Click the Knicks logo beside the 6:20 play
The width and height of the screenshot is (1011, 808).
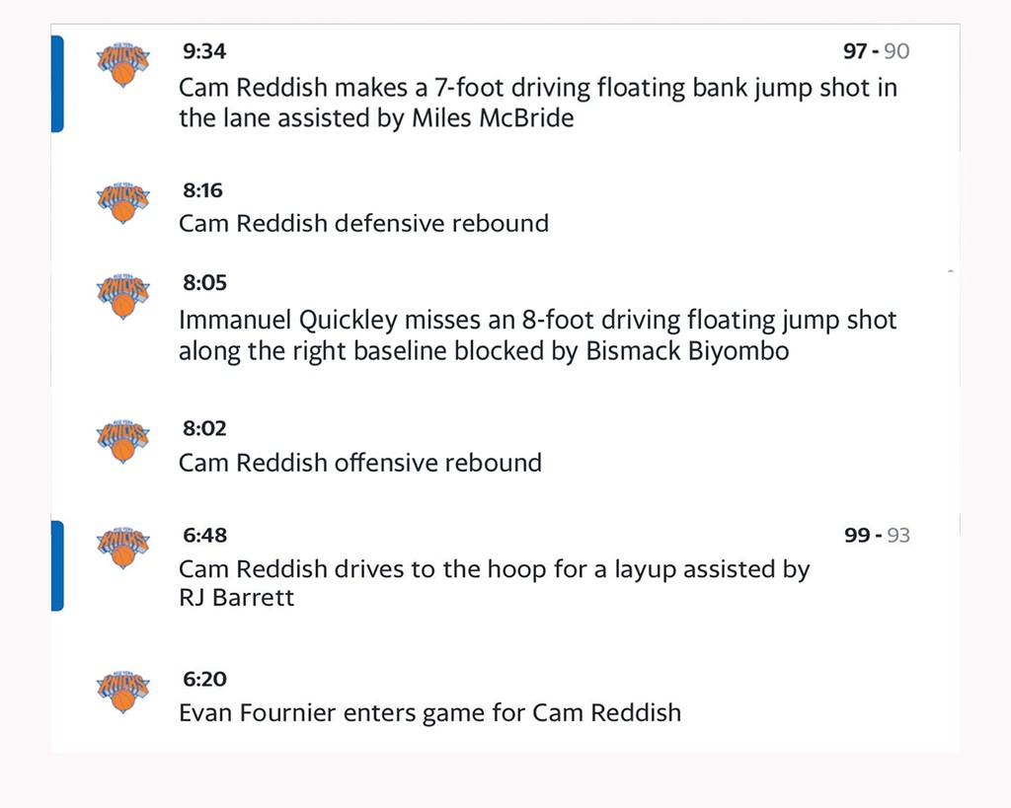pos(122,692)
